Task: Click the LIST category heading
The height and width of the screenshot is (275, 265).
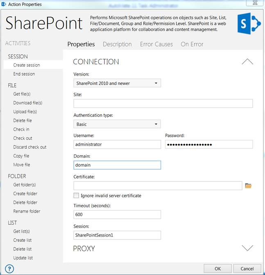Action: (x=12, y=223)
